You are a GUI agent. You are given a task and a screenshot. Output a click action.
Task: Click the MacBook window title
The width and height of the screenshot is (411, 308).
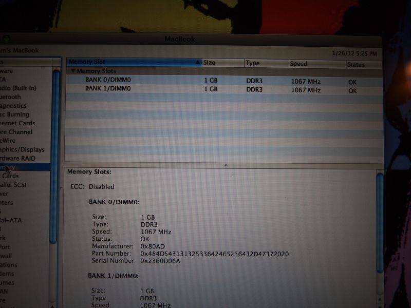click(x=180, y=39)
